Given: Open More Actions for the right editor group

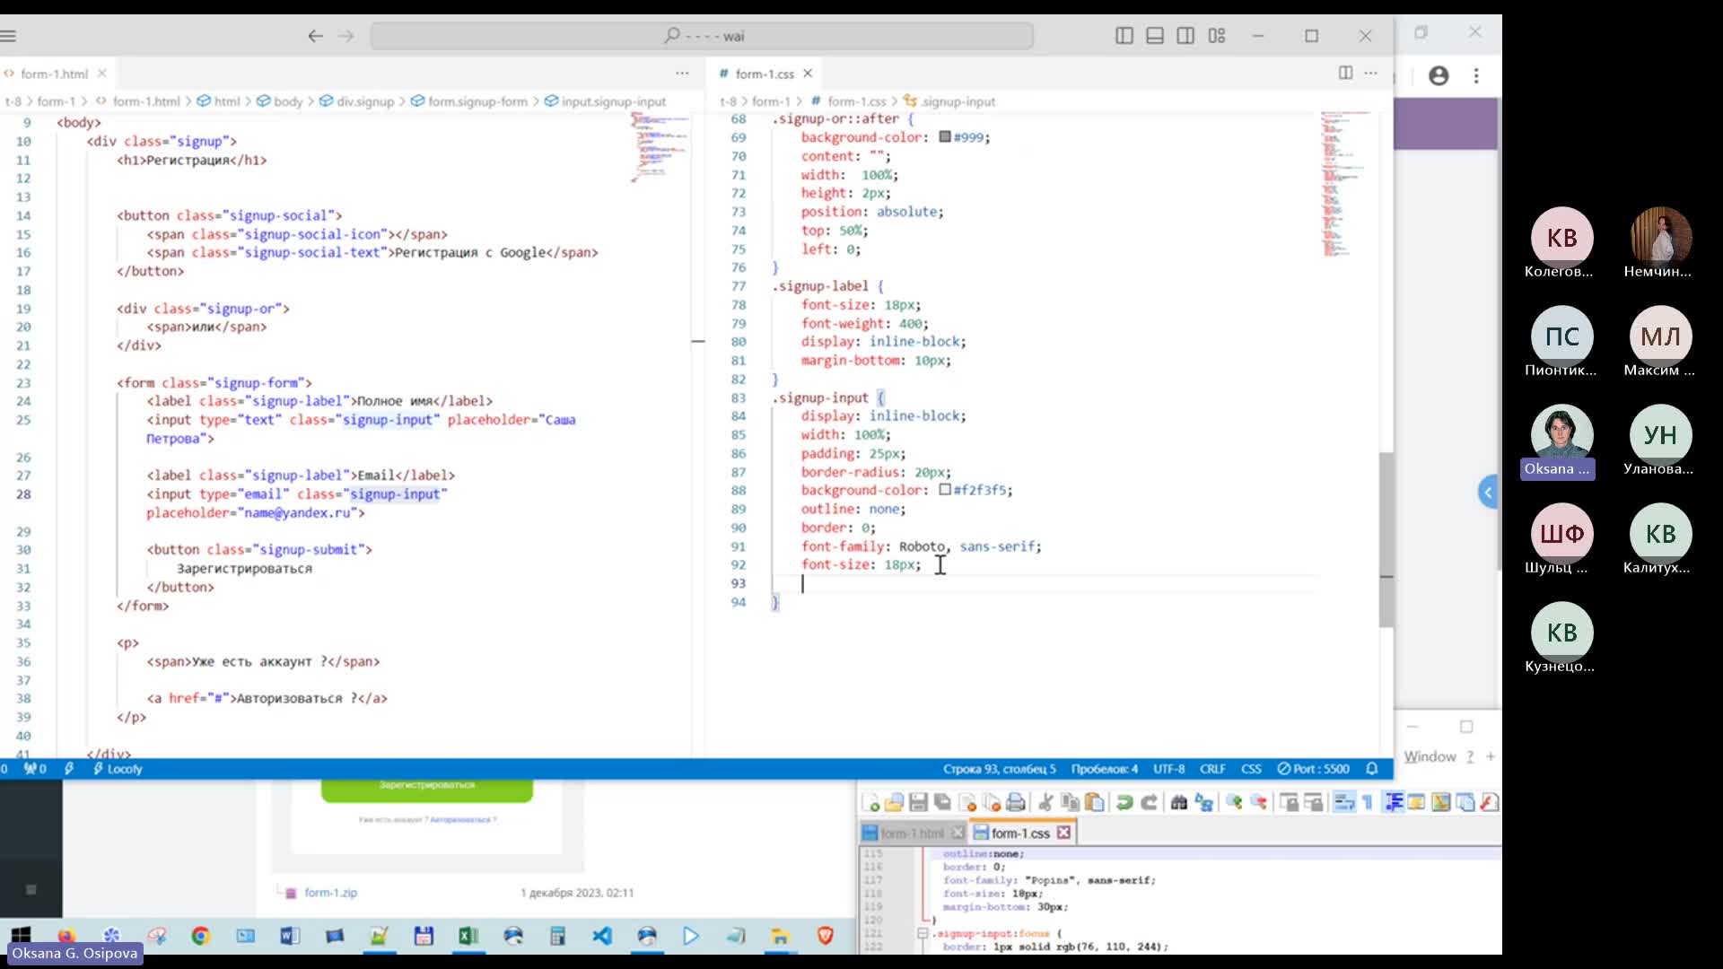Looking at the screenshot, I should 1370,73.
